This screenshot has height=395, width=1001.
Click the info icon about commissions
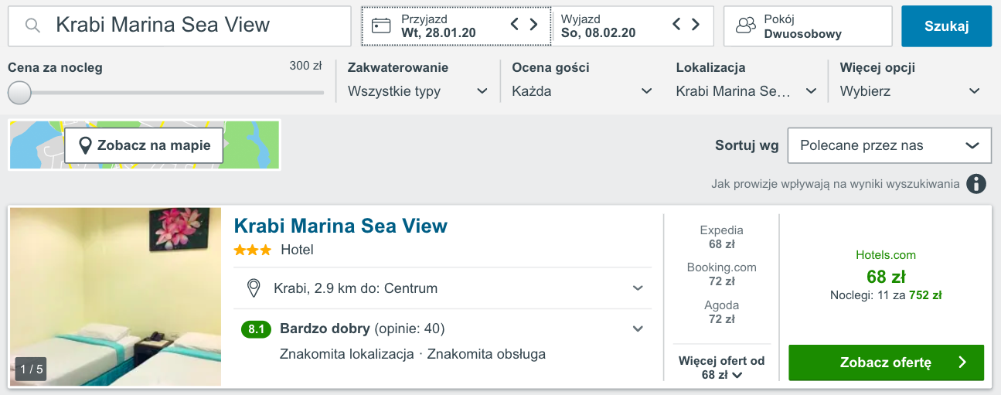[977, 184]
